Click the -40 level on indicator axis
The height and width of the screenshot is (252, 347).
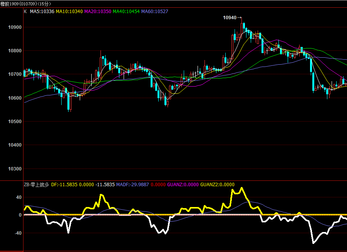pyautogui.click(x=18, y=233)
